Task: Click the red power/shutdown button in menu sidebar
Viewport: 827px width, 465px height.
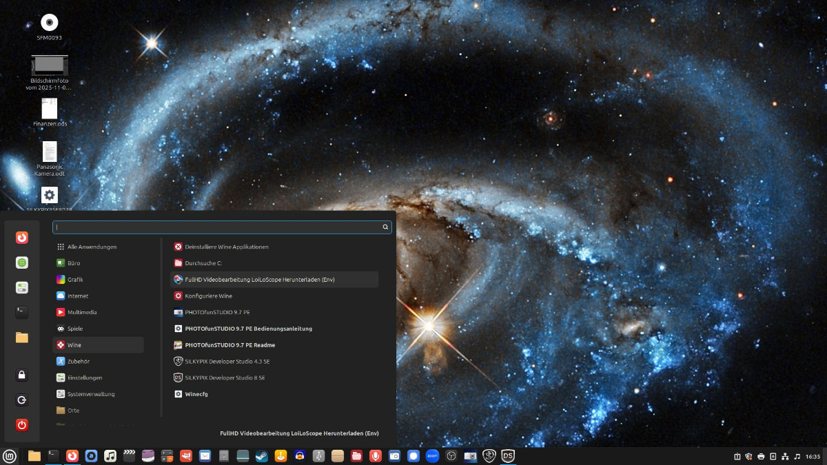Action: (22, 424)
